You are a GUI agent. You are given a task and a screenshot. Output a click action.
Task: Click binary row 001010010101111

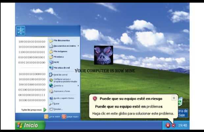(x=32, y=95)
